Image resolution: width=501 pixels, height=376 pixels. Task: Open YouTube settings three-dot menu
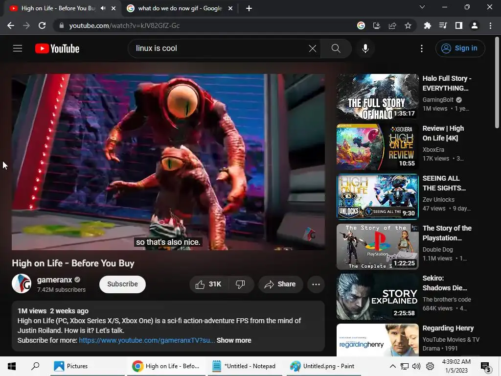(422, 48)
